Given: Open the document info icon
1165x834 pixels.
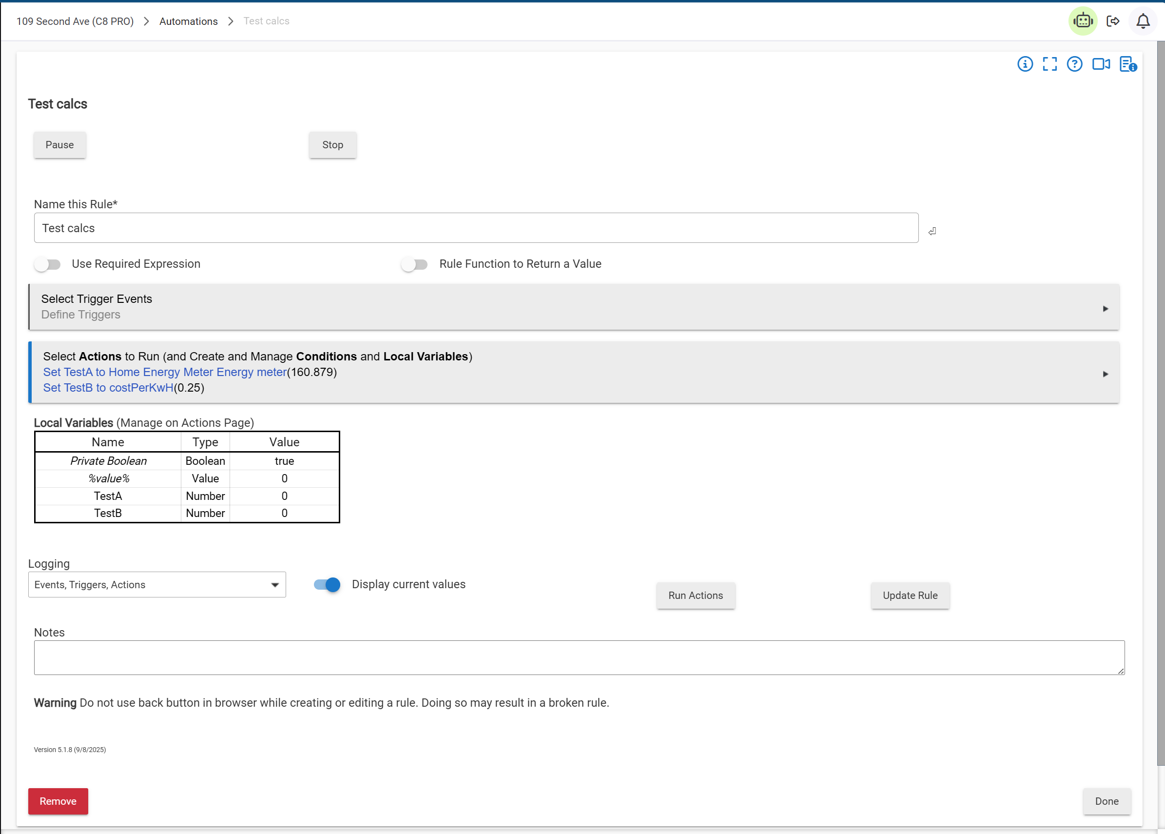Looking at the screenshot, I should (x=1127, y=64).
